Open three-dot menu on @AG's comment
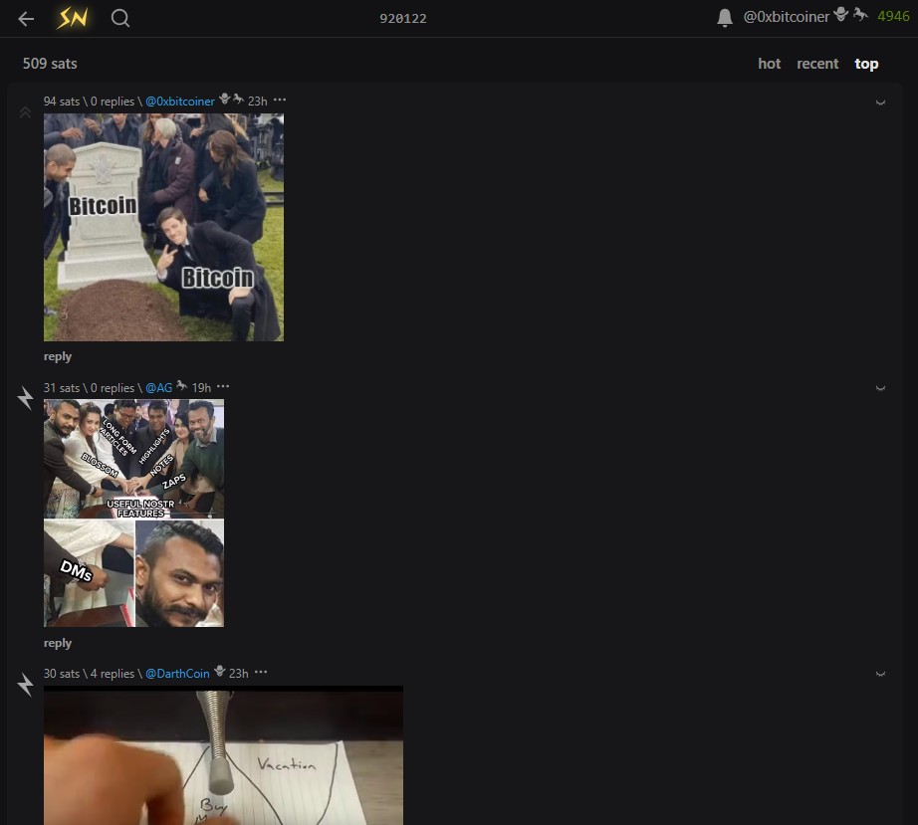The width and height of the screenshot is (918, 825). tap(223, 387)
